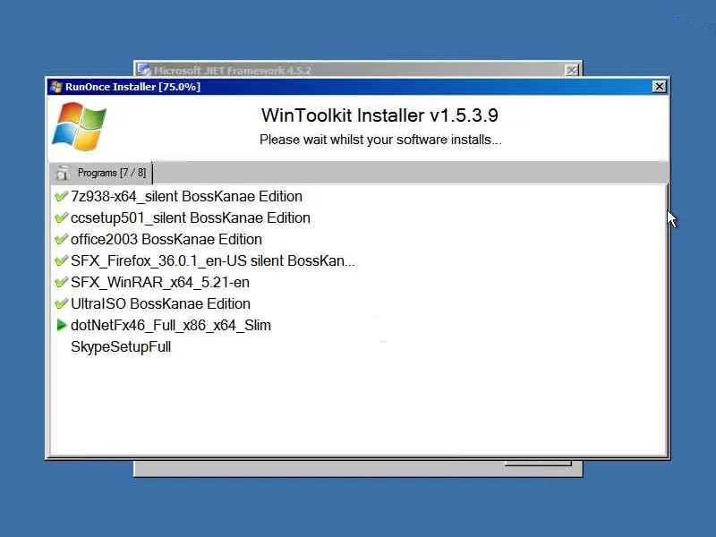Click the RunOnce Installer [75.0%] title text
This screenshot has height=537, width=716.
coord(132,87)
